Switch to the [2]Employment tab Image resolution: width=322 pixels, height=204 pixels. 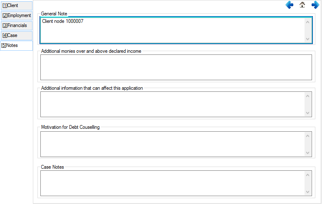coord(17,15)
